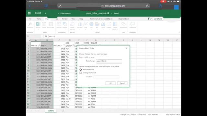This screenshot has height=116, width=207.
Task: Expand the Name Box dropdown
Action: tap(42, 36)
